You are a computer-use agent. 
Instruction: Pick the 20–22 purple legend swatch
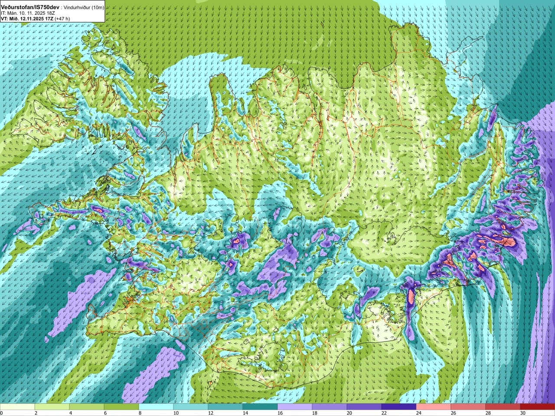pos(364,407)
